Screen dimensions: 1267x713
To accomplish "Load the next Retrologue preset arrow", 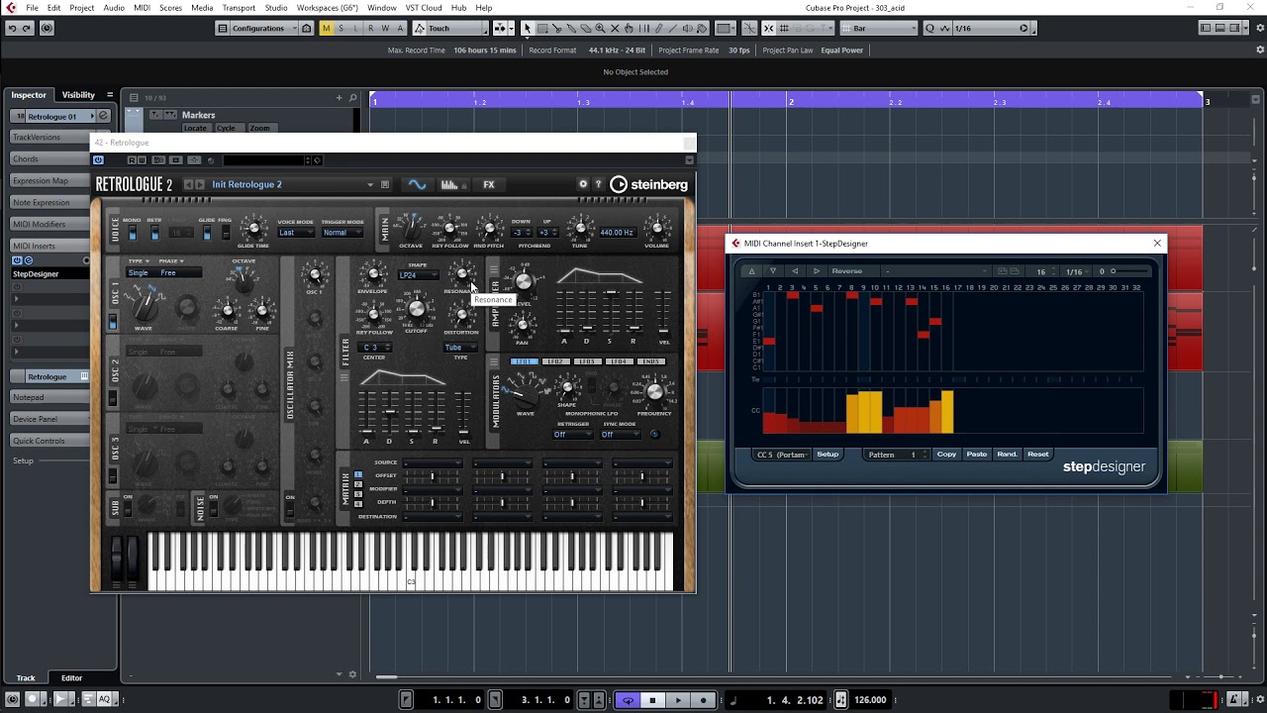I will click(200, 184).
